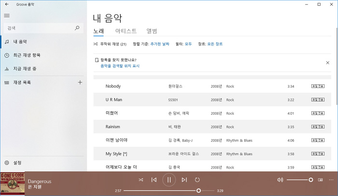The image size is (338, 196).
Task: Click the local-file badge on My Style row
Action: (x=318, y=154)
